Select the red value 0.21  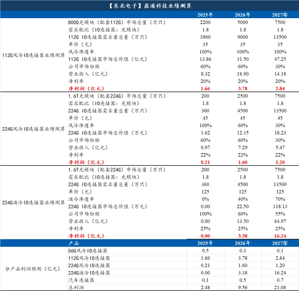pyautogui.click(x=205, y=162)
